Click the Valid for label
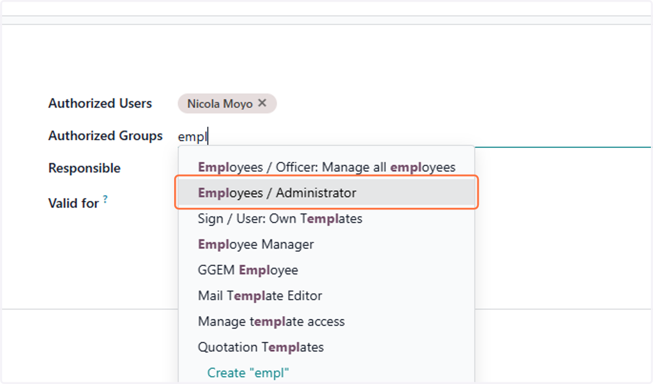The width and height of the screenshot is (653, 384). tap(73, 203)
